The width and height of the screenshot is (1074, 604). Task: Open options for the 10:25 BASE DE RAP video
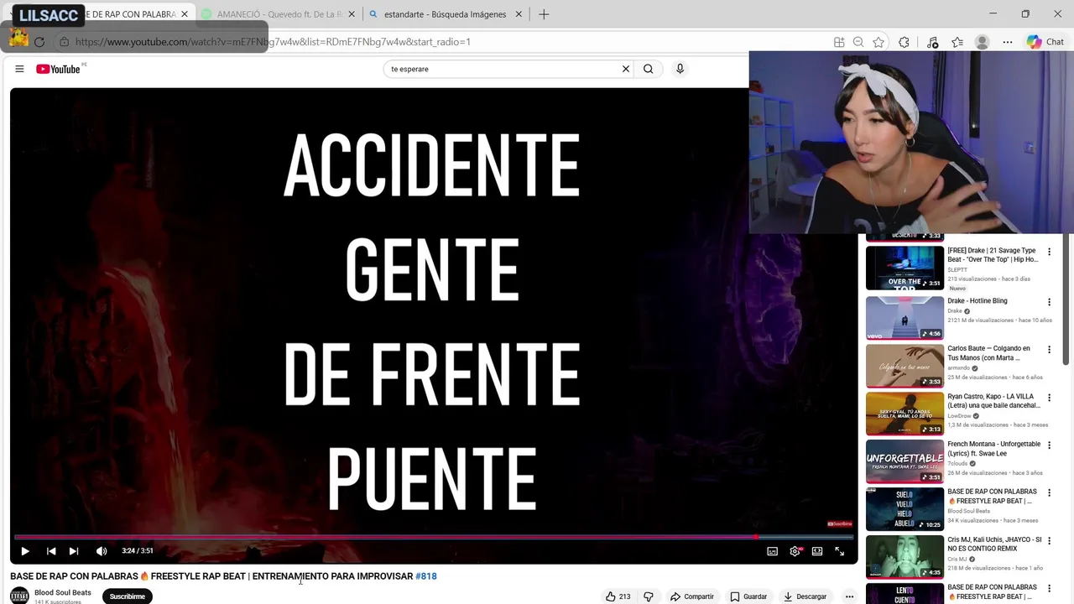(x=1049, y=492)
